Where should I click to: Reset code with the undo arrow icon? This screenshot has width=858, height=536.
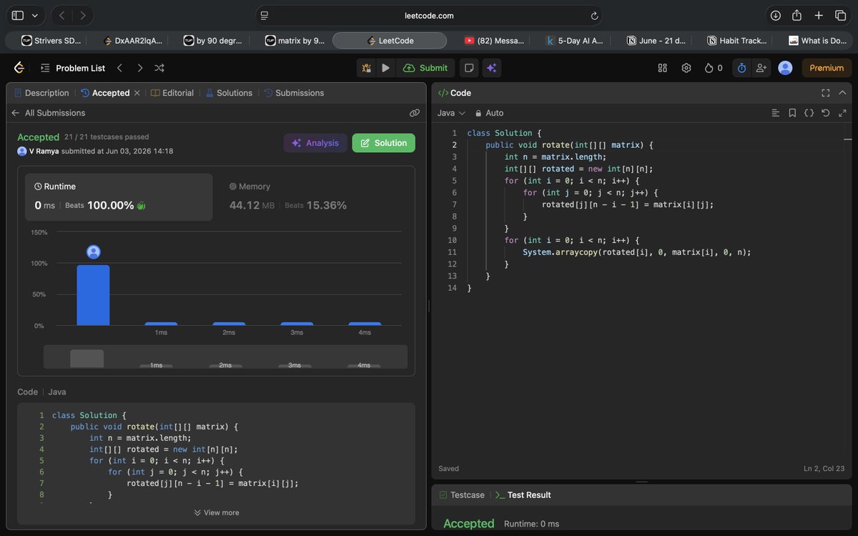(x=826, y=113)
